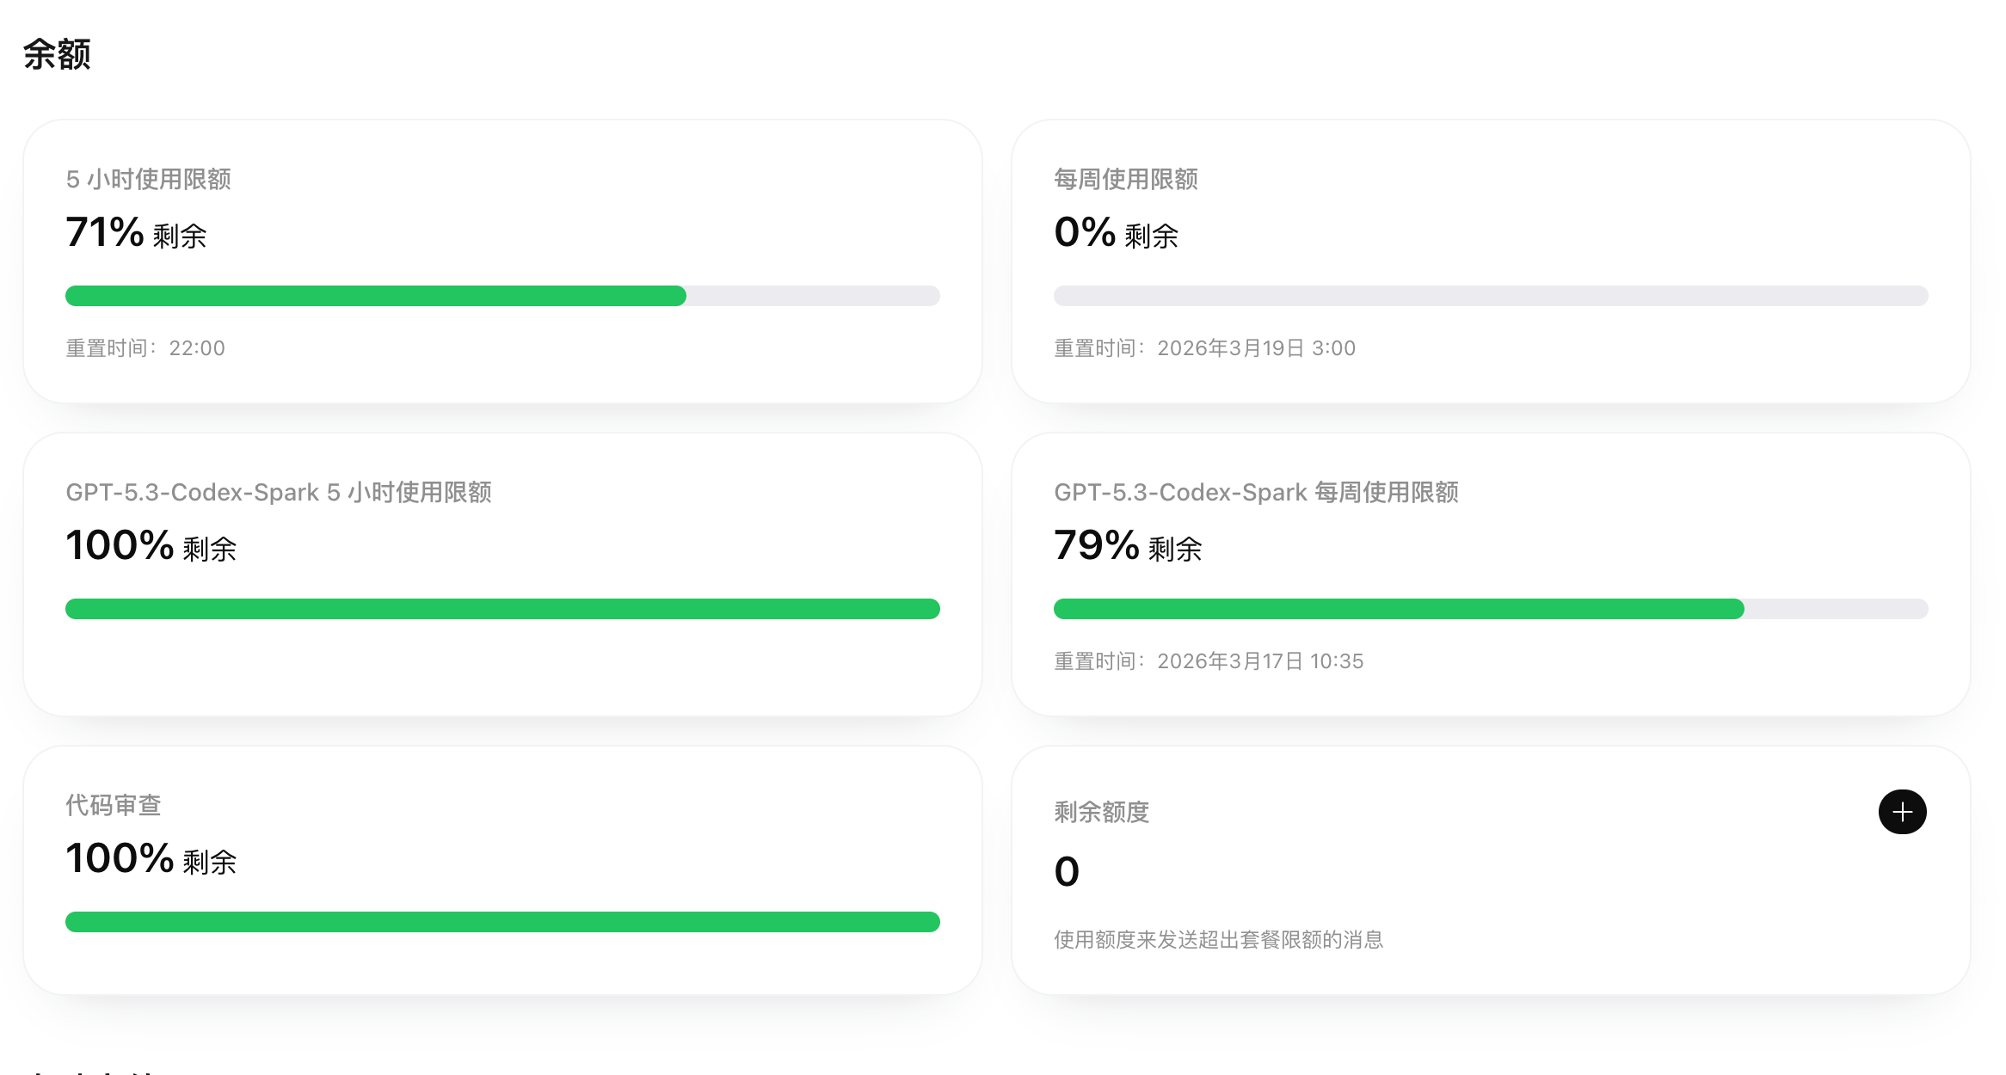Click the reset time 2026年3月19日 3:00

pyautogui.click(x=1256, y=348)
